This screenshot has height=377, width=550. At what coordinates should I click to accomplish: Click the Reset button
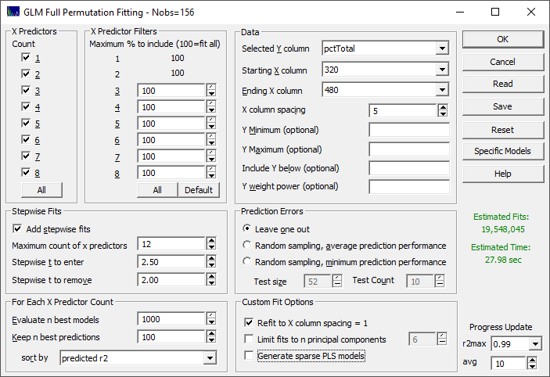point(502,130)
